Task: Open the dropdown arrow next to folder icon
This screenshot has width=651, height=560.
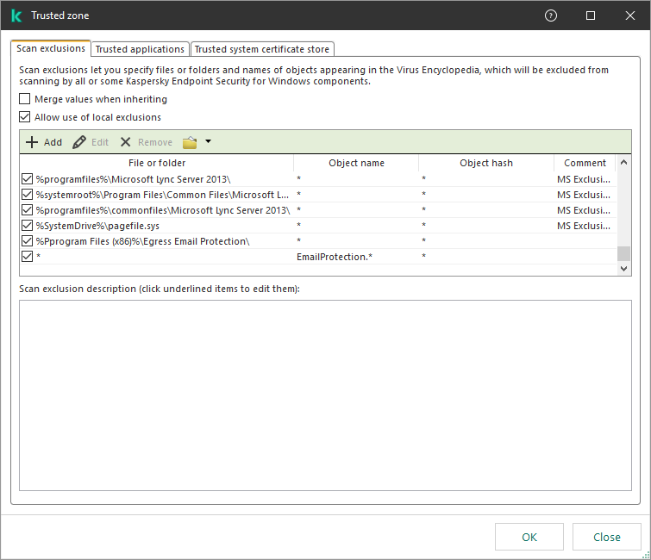Action: click(x=208, y=141)
